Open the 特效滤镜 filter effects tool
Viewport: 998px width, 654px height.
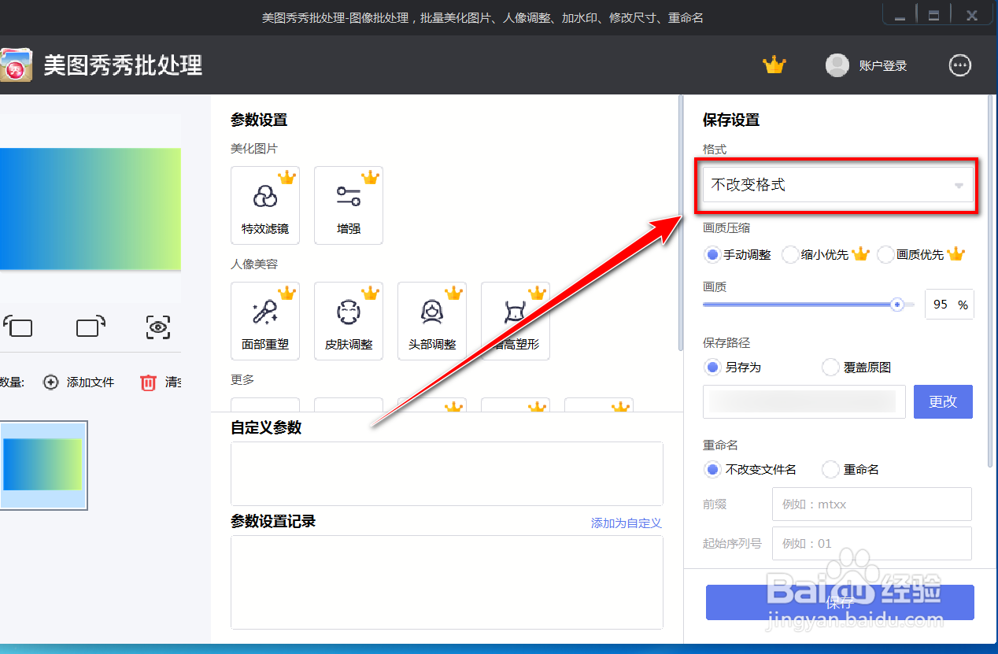(x=265, y=205)
